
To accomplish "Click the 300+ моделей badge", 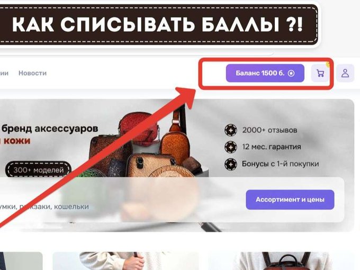I will [x=38, y=170].
